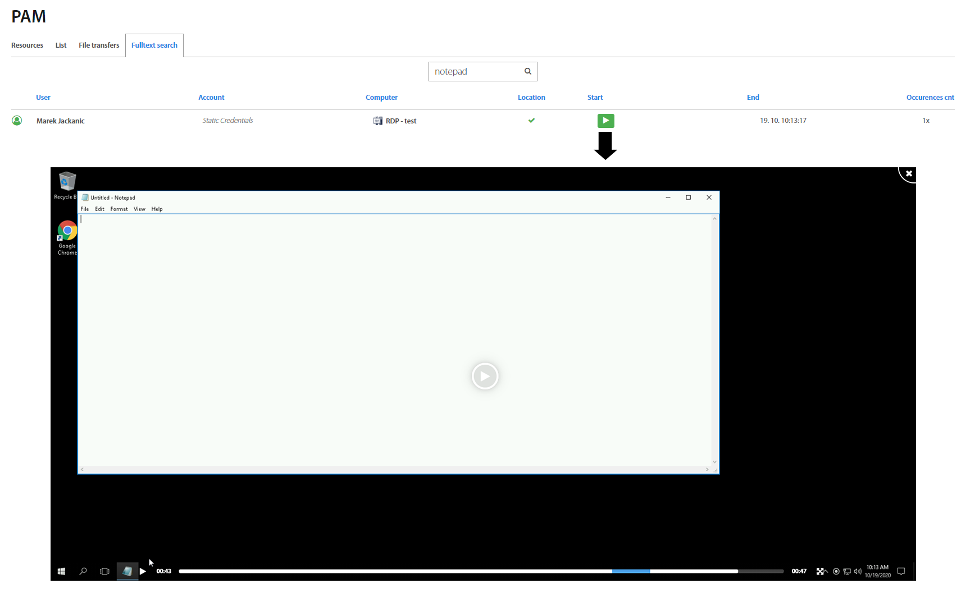Click the Computer column header
The height and width of the screenshot is (606, 966).
[381, 98]
